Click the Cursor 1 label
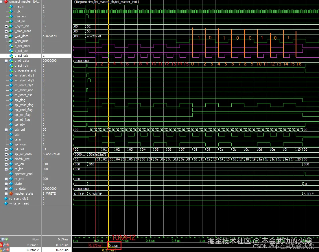Screen dimensions: 319x252 [x=33, y=245]
